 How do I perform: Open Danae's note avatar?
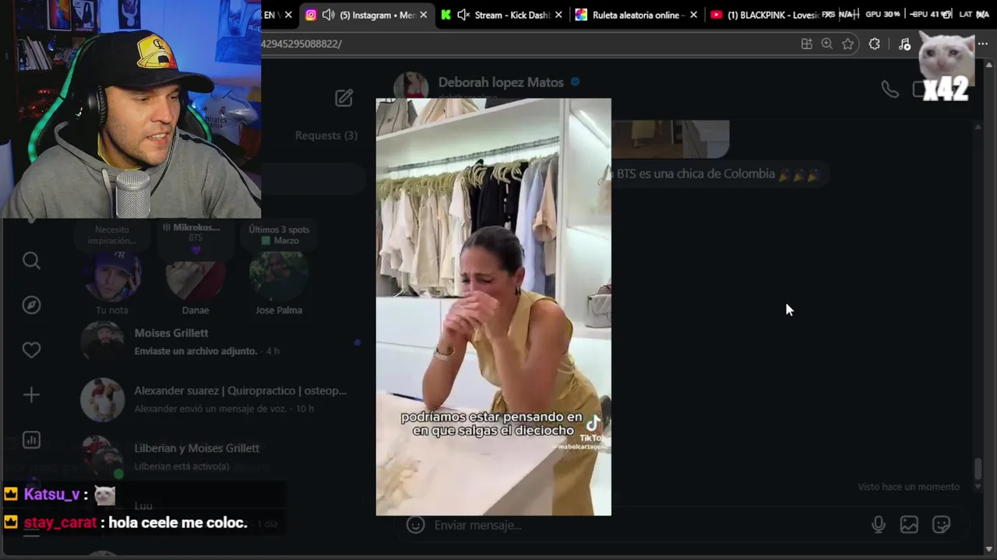pos(195,276)
